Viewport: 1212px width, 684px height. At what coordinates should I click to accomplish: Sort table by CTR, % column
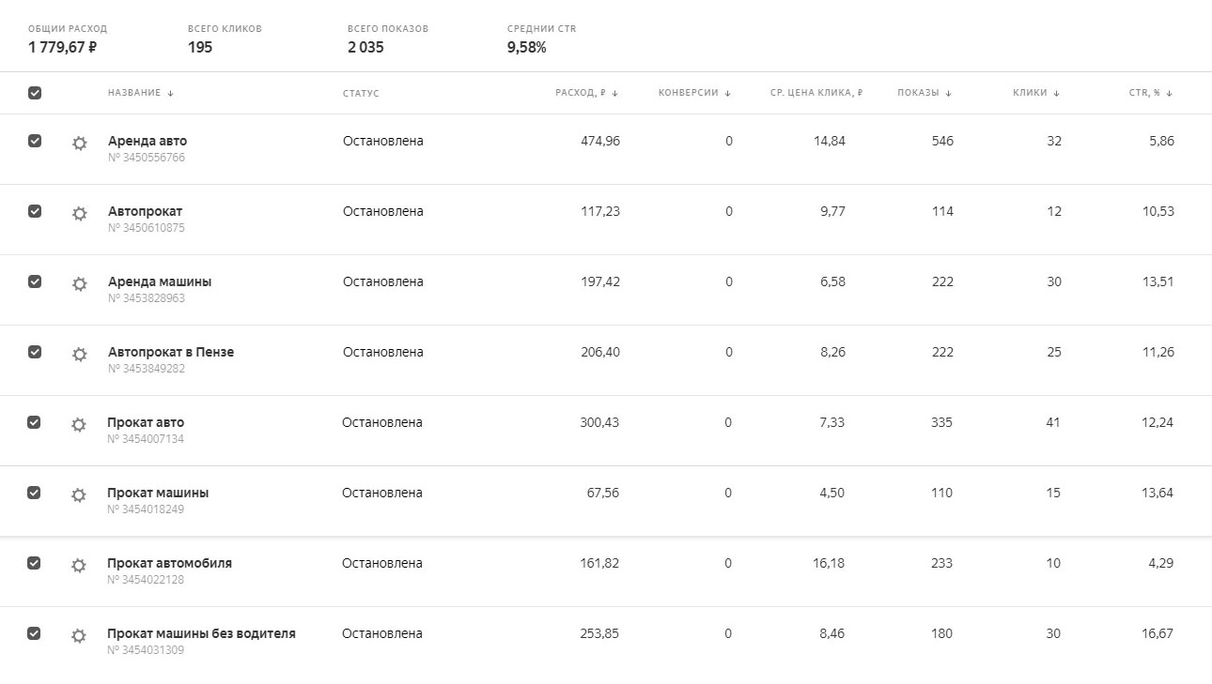[x=1151, y=93]
